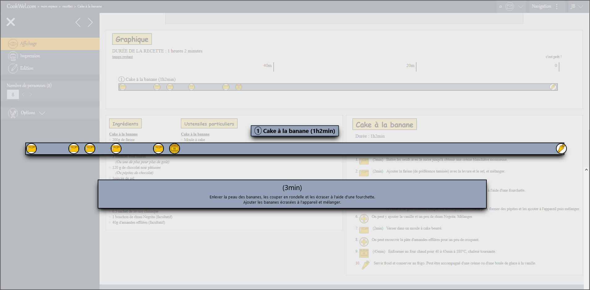Click the Navigation three-dots icon
This screenshot has height=290, width=590.
click(557, 6)
